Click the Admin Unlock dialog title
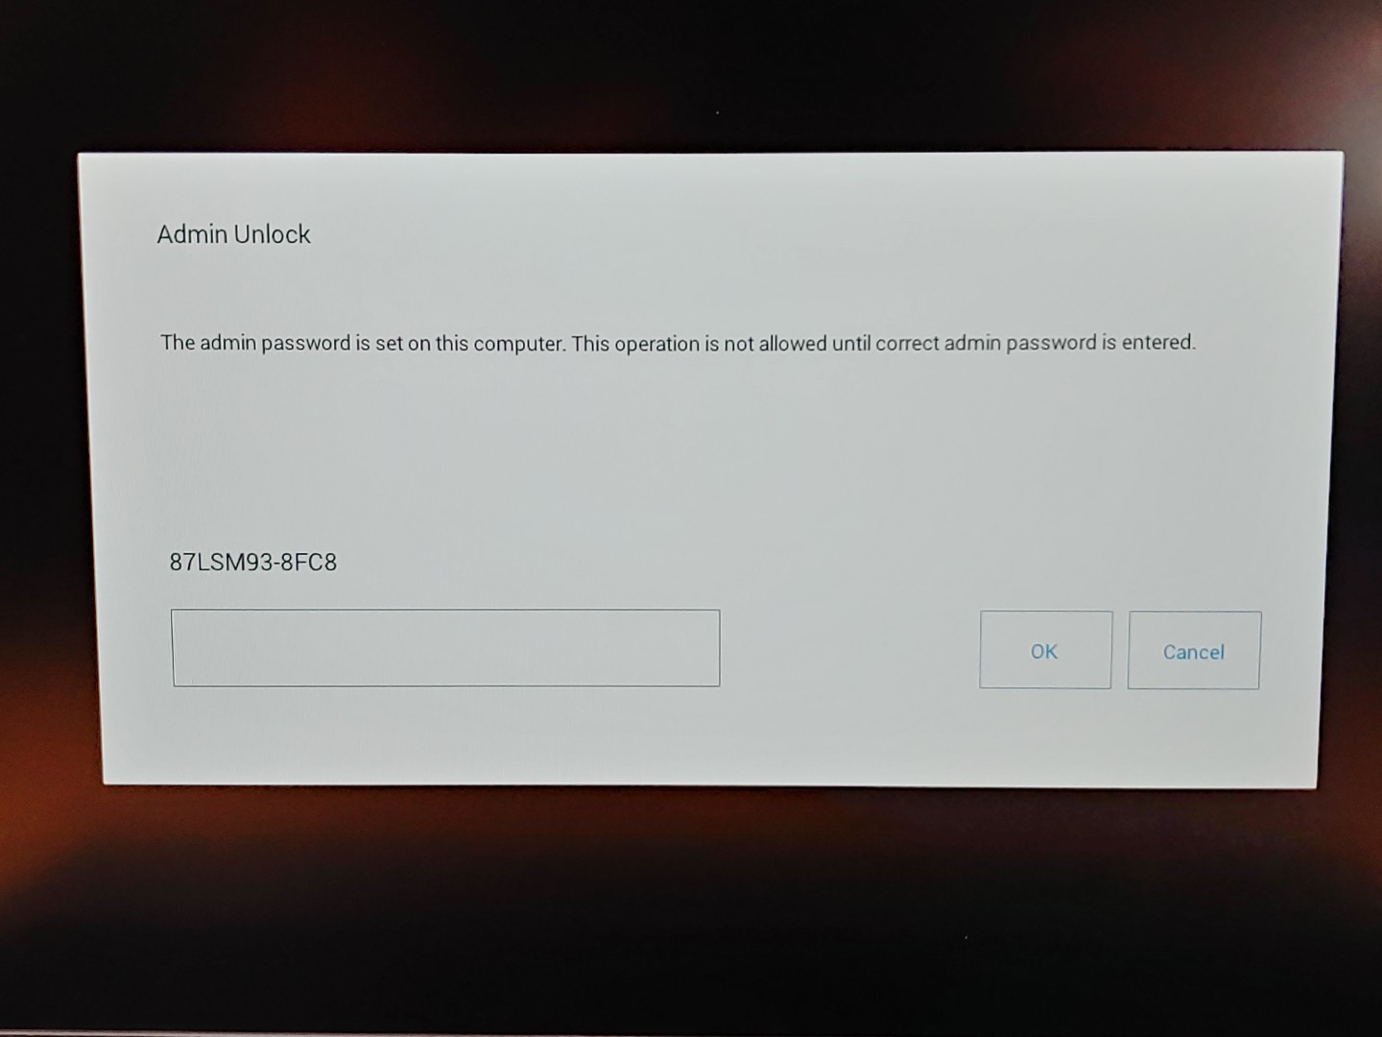 point(233,234)
